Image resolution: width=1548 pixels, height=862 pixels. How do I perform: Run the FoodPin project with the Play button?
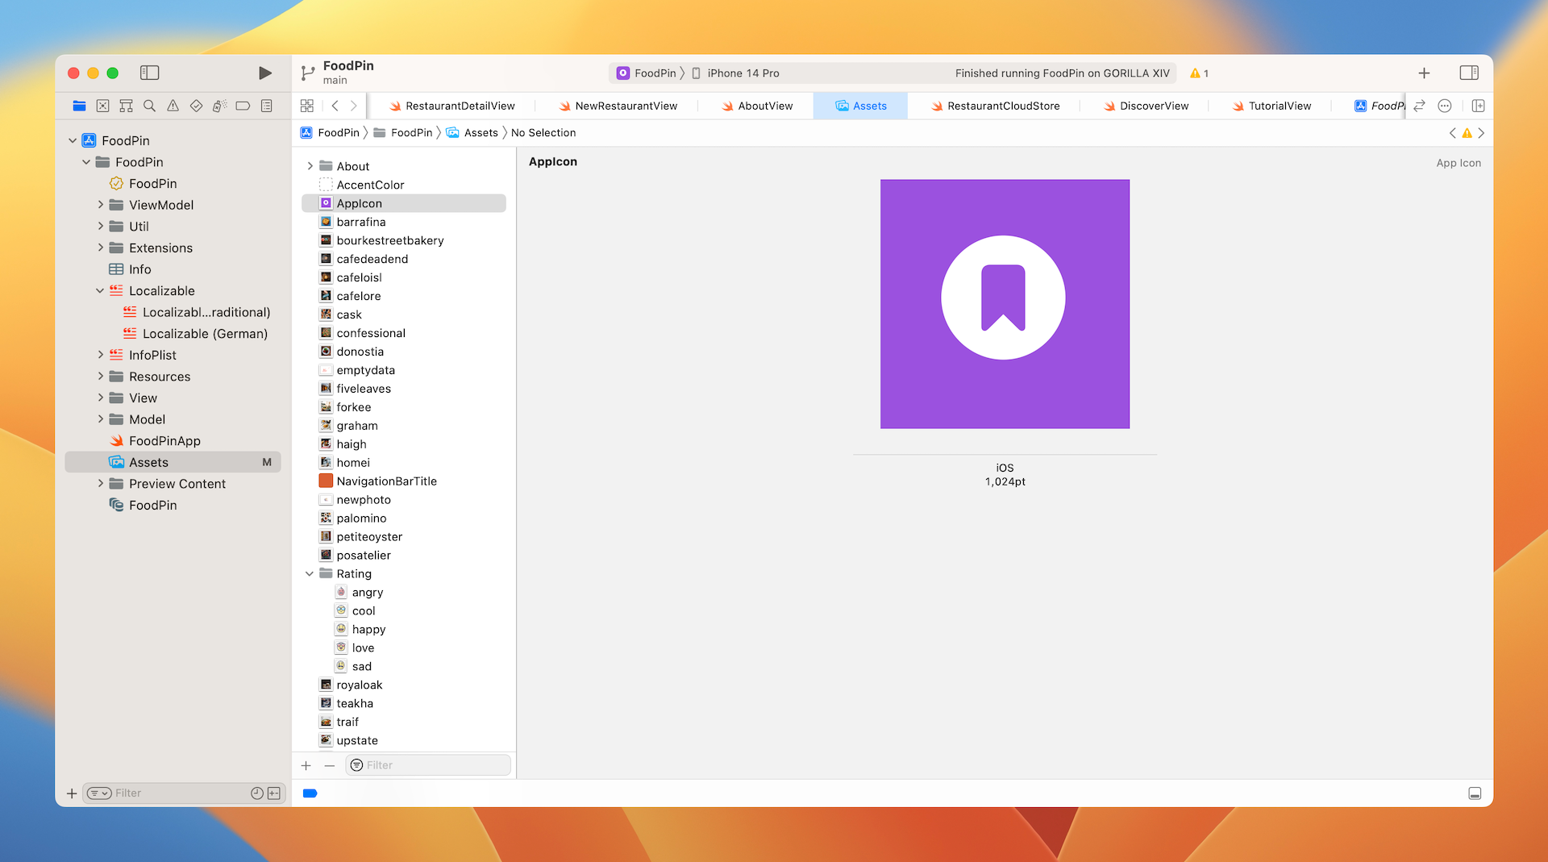(x=264, y=73)
